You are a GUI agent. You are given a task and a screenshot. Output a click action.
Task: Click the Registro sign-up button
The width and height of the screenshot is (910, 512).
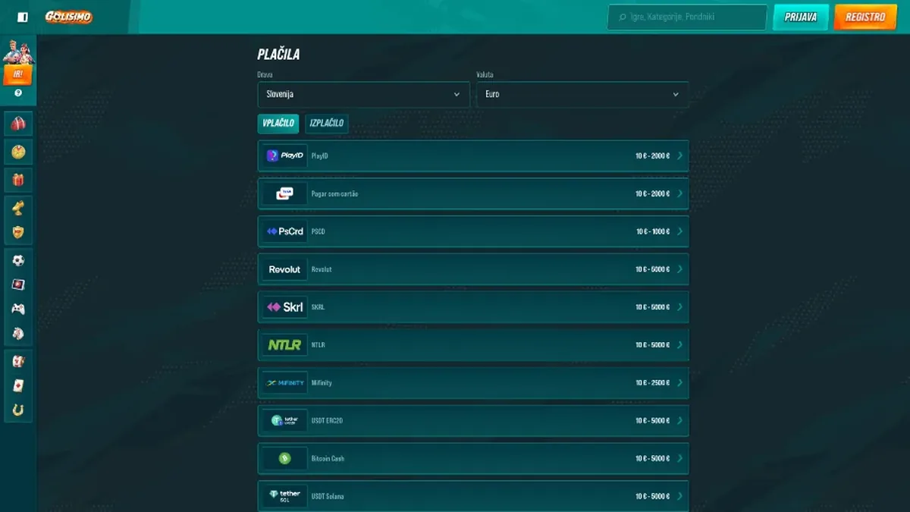[865, 17]
